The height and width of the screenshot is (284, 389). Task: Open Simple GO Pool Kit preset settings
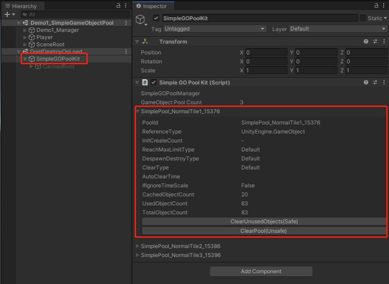click(375, 82)
